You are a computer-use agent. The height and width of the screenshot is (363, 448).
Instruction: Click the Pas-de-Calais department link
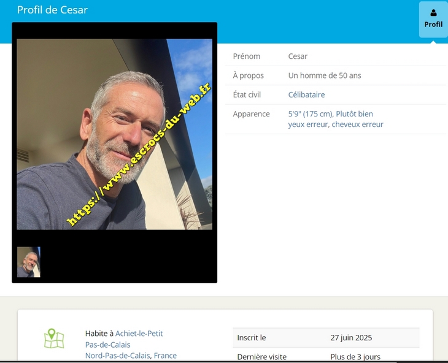[107, 345]
